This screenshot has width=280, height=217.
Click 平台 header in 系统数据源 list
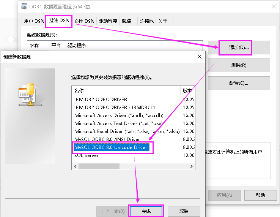(57, 46)
